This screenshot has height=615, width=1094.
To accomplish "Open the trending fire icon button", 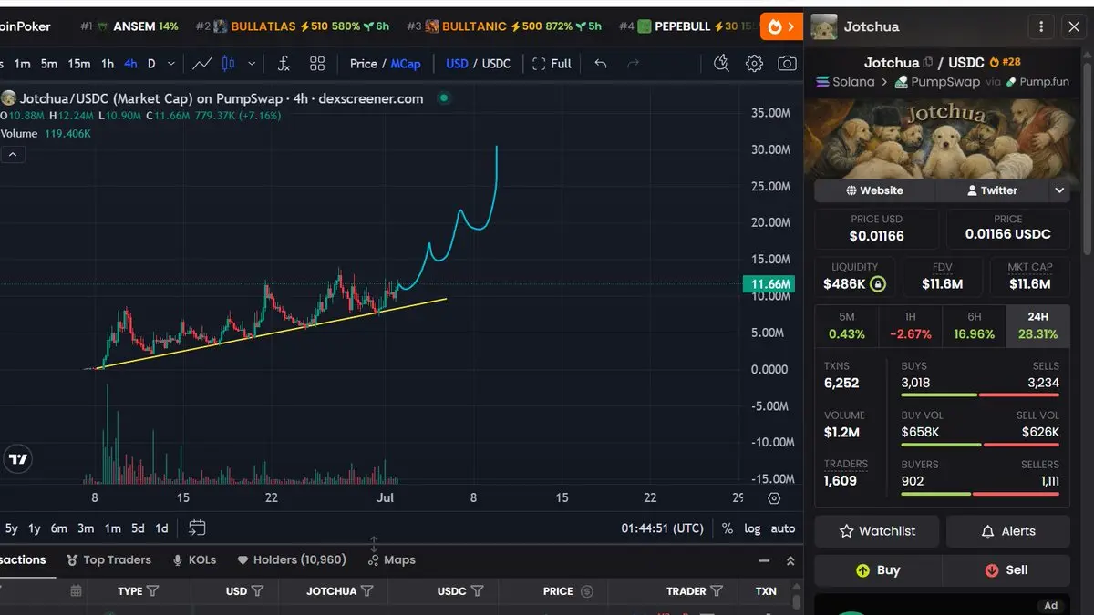I will click(780, 26).
